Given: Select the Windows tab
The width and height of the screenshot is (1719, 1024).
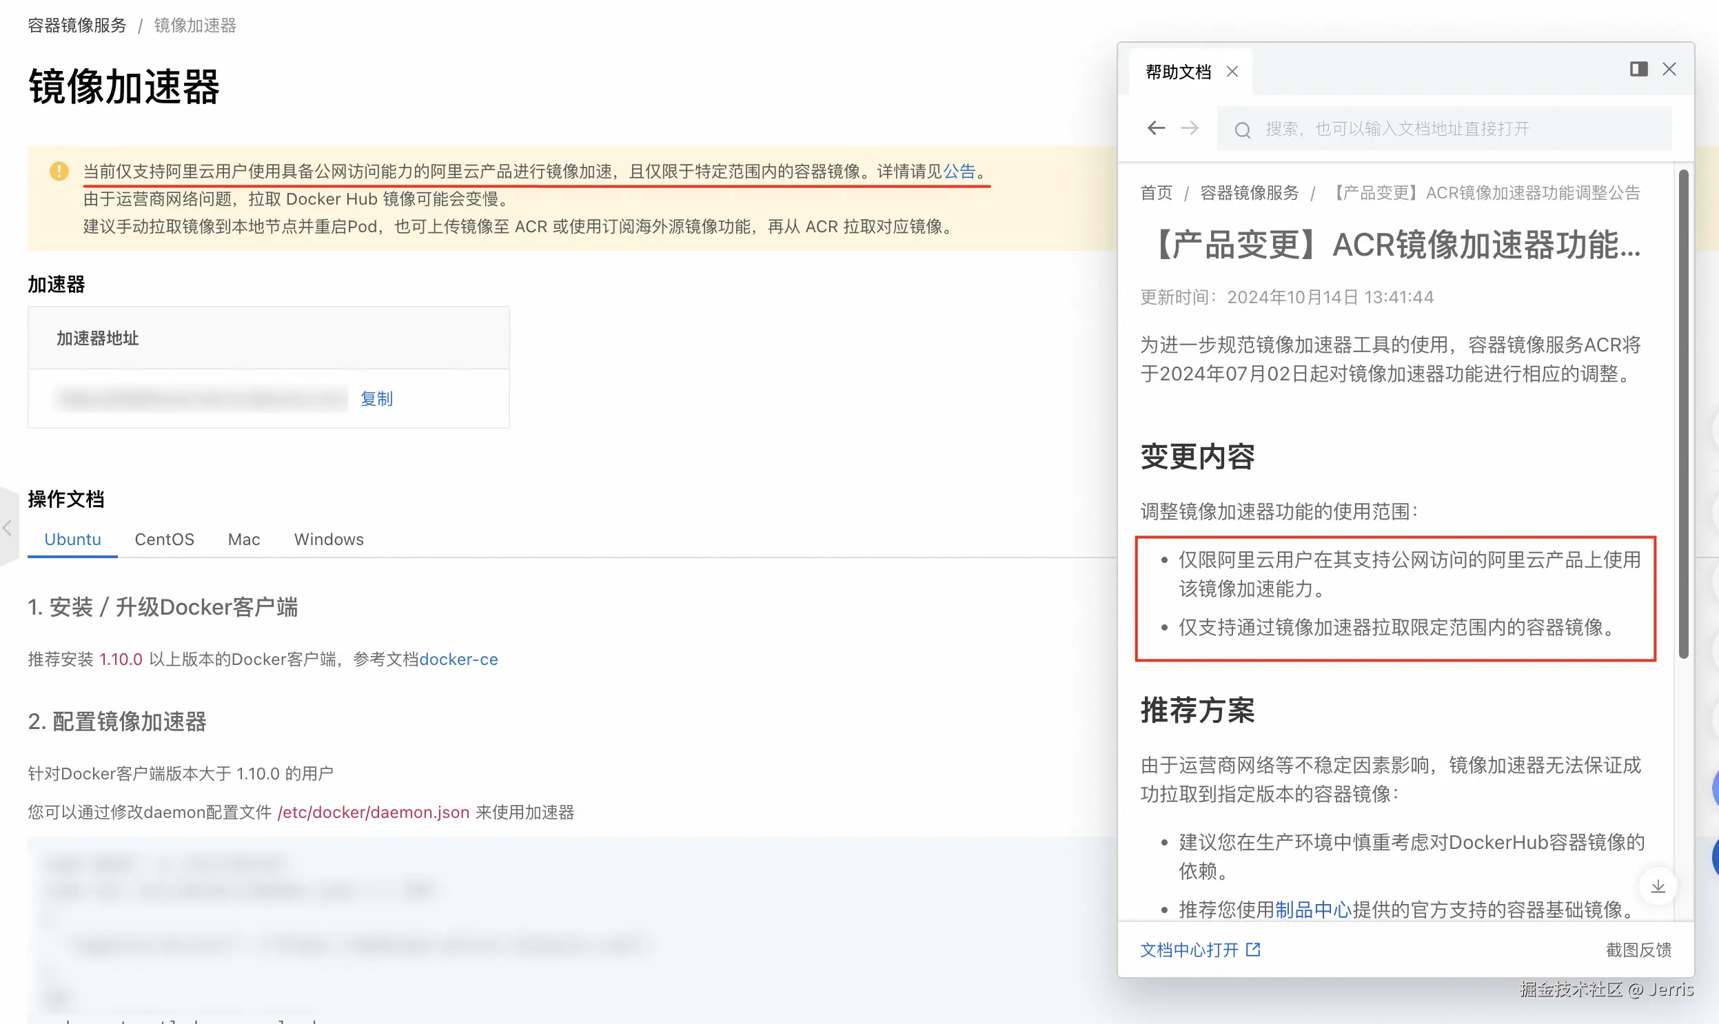Looking at the screenshot, I should (329, 540).
